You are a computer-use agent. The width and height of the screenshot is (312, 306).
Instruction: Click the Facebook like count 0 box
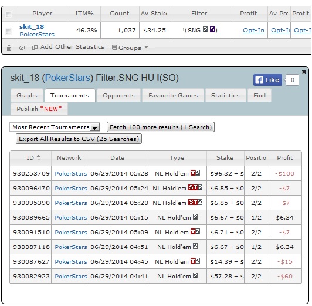[x=292, y=80]
